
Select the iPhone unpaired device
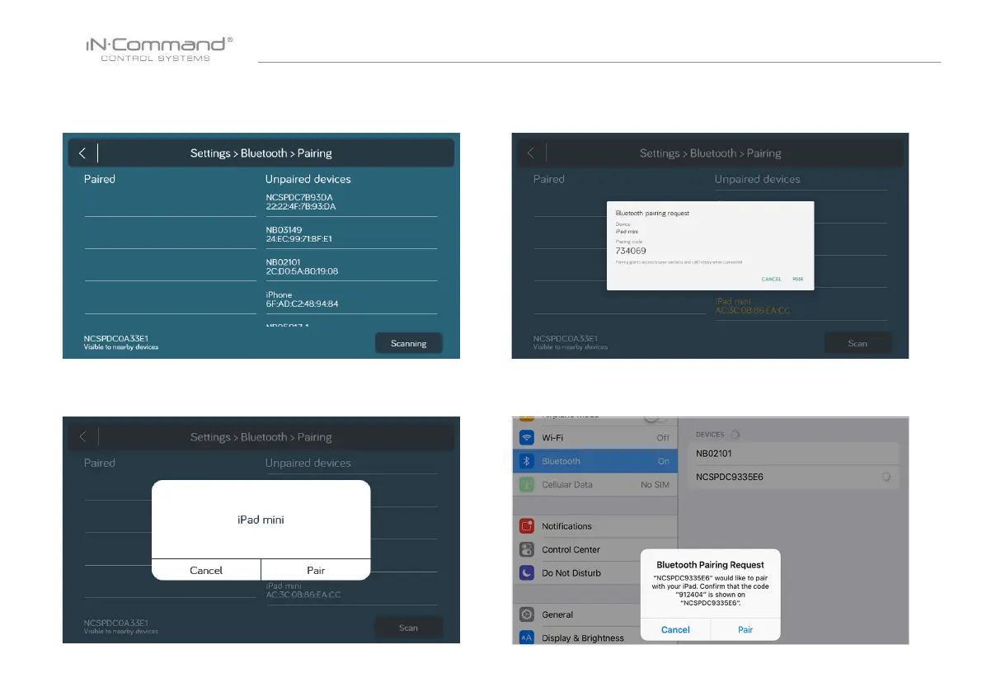(x=351, y=299)
